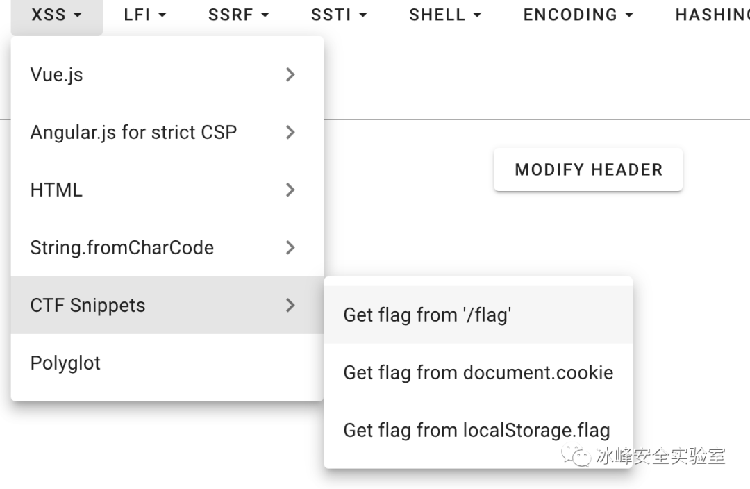
Task: Open the XSS dropdown menu
Action: (57, 15)
